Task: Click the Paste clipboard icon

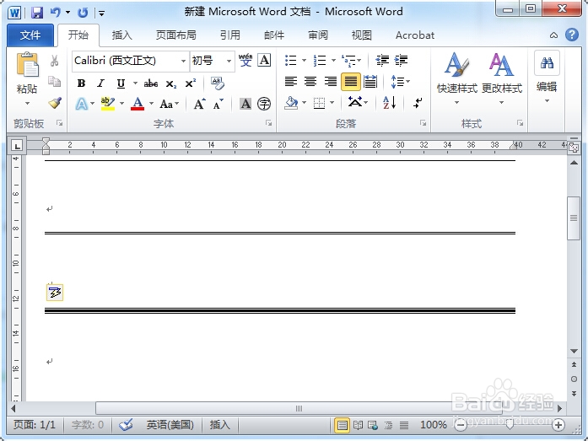Action: [27, 64]
